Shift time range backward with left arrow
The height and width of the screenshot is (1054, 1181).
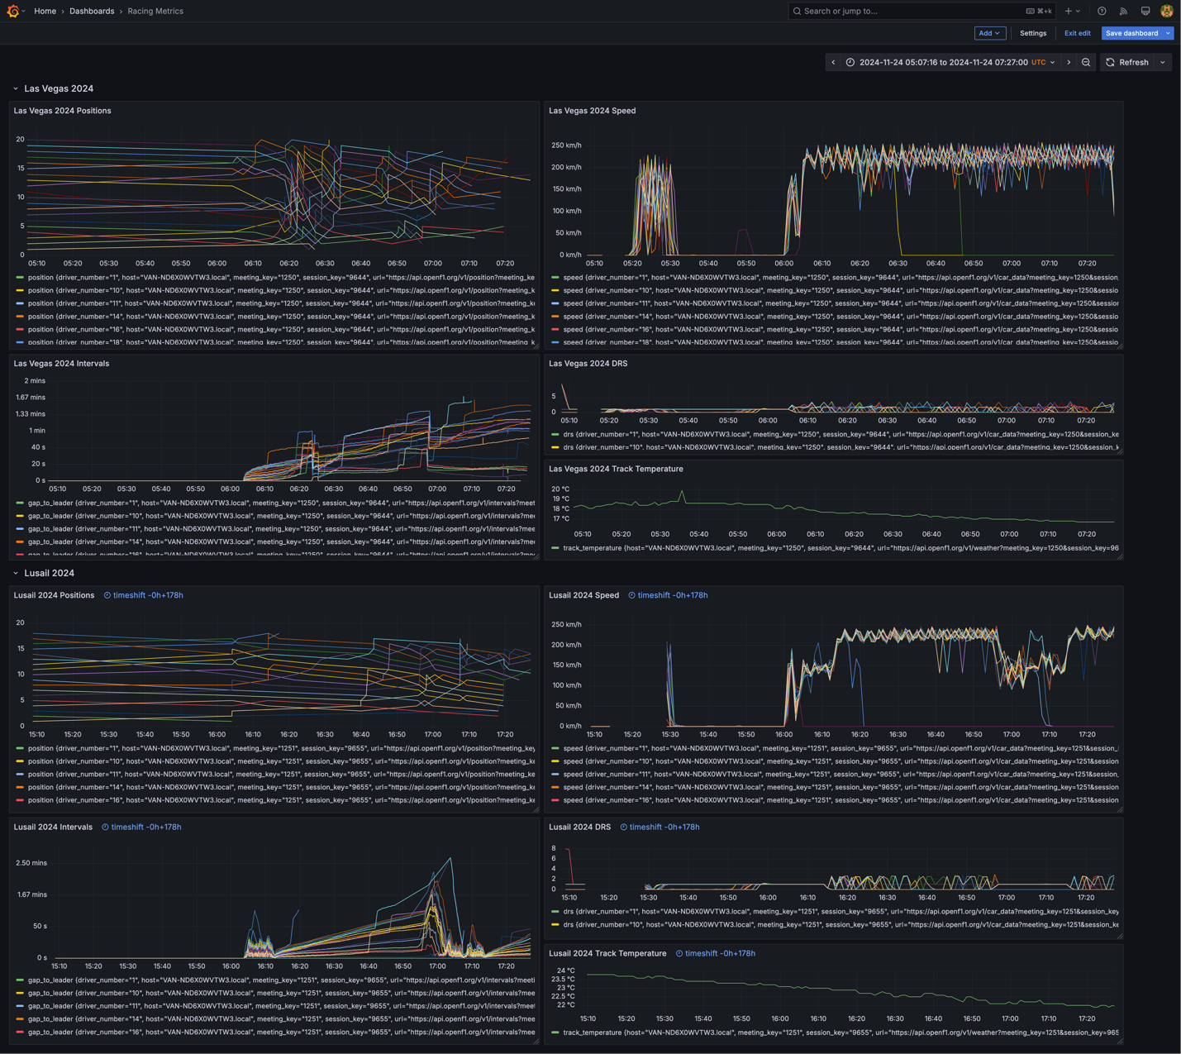(x=833, y=62)
